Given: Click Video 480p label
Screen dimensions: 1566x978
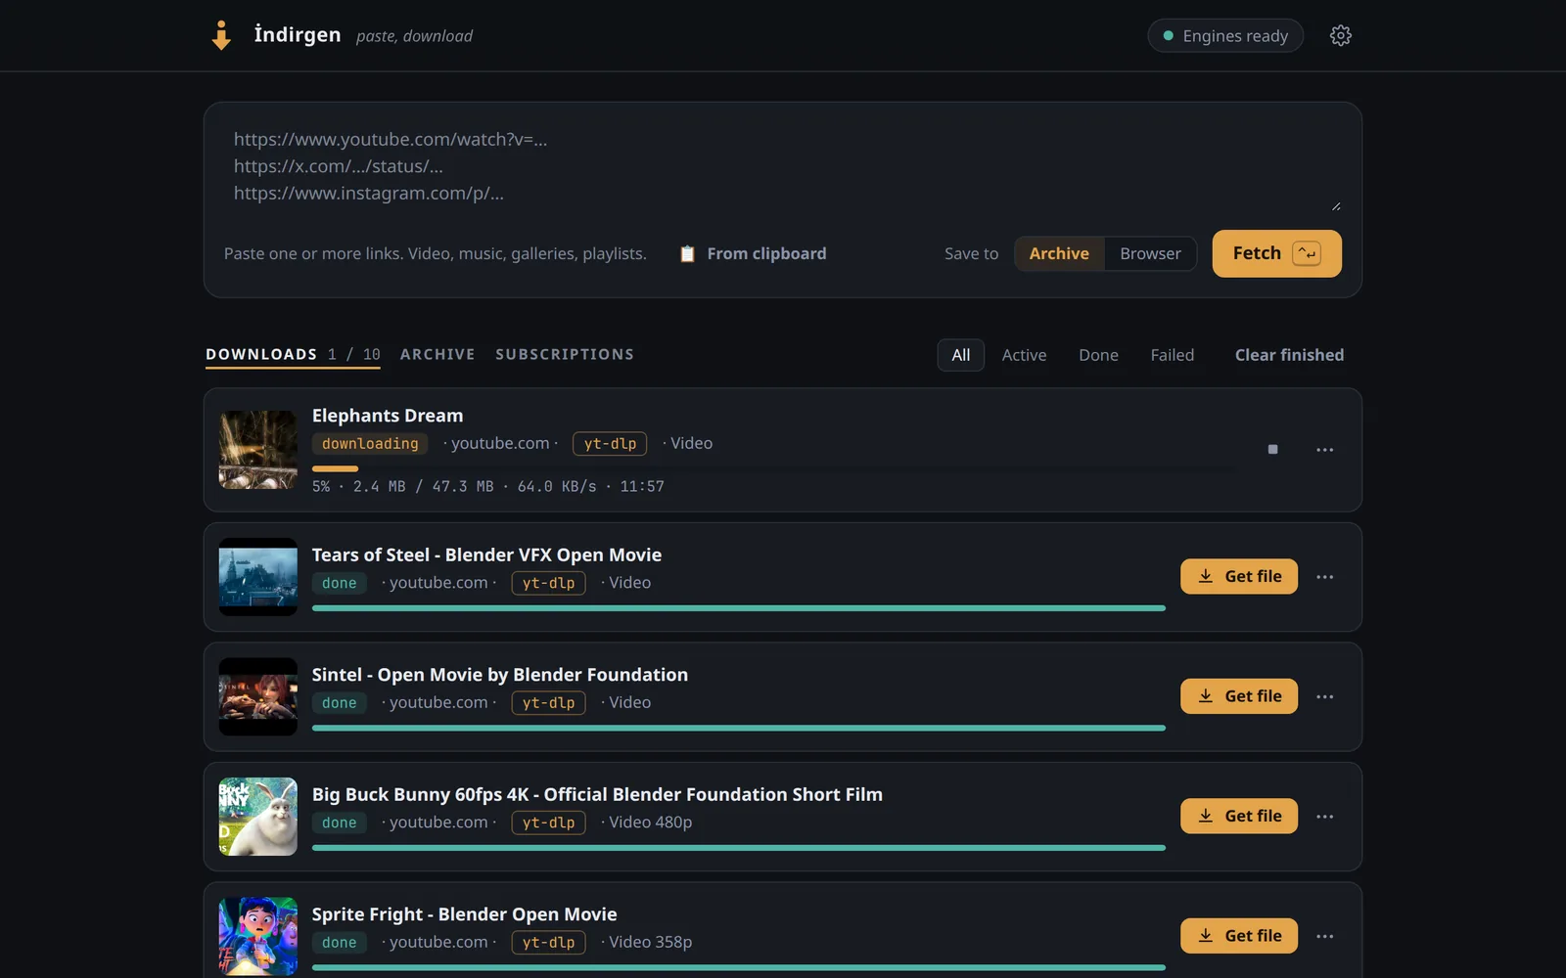Looking at the screenshot, I should pos(650,822).
